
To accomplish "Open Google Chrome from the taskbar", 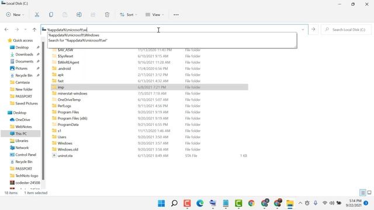I will coord(251,203).
